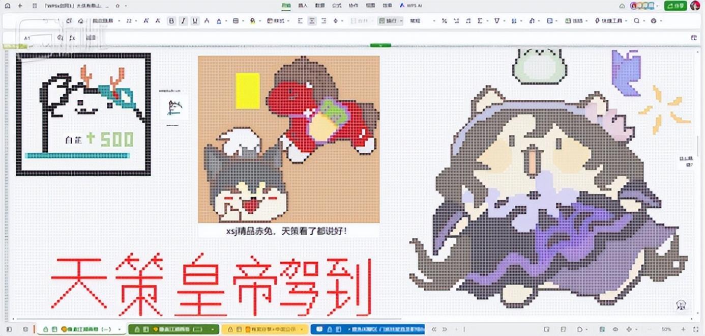This screenshot has width=705, height=336.
Task: Click the filter funnel icon
Action: pos(497,21)
